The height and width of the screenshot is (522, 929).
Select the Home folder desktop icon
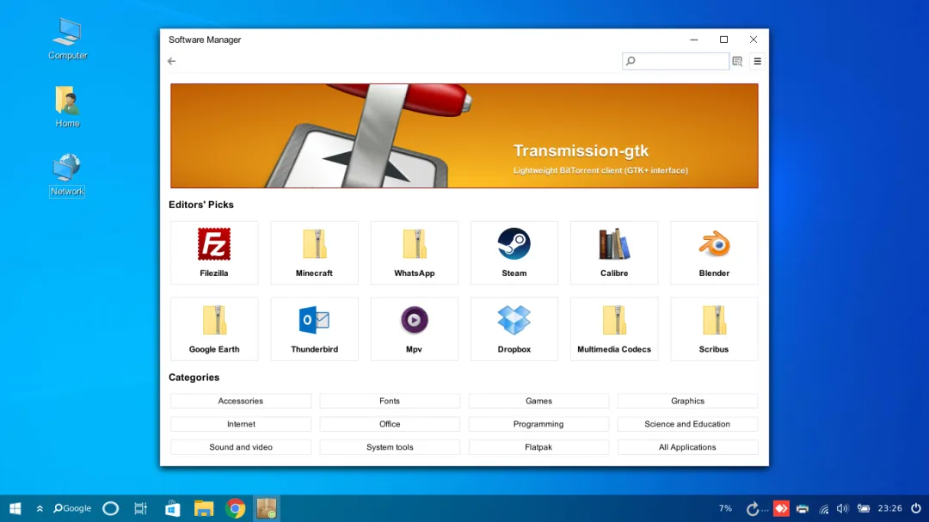[x=68, y=107]
